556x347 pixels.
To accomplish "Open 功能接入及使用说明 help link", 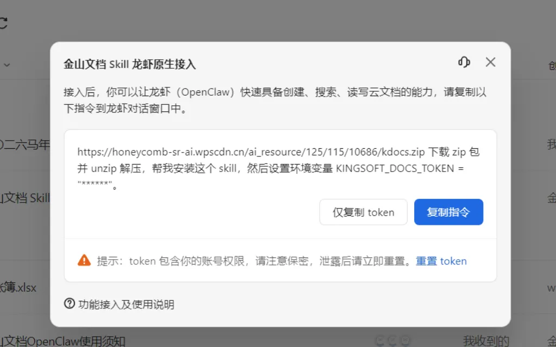I will point(126,305).
